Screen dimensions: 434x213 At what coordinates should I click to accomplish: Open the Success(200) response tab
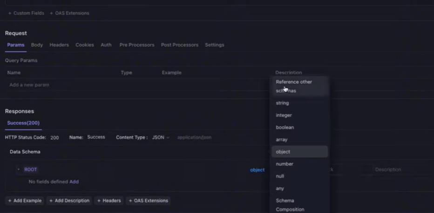23,123
